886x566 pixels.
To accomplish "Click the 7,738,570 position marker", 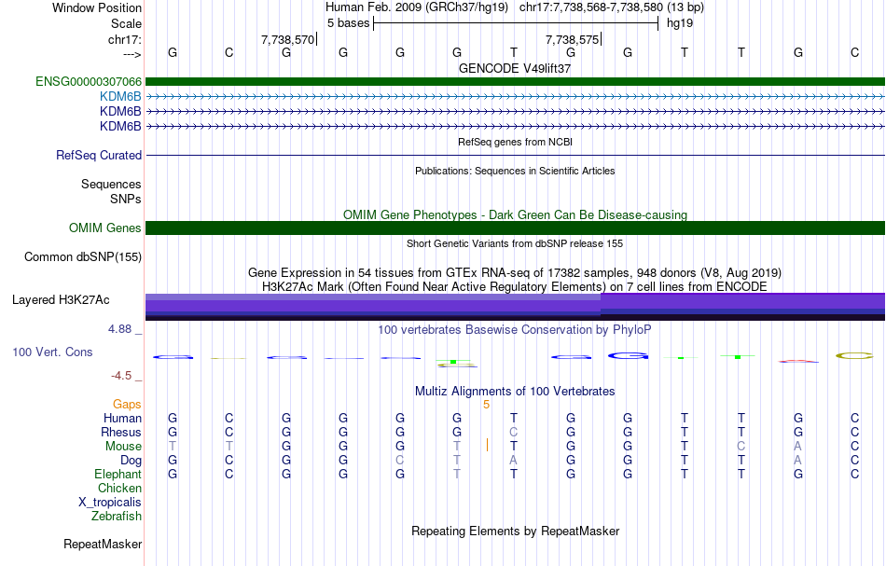I will coord(289,39).
